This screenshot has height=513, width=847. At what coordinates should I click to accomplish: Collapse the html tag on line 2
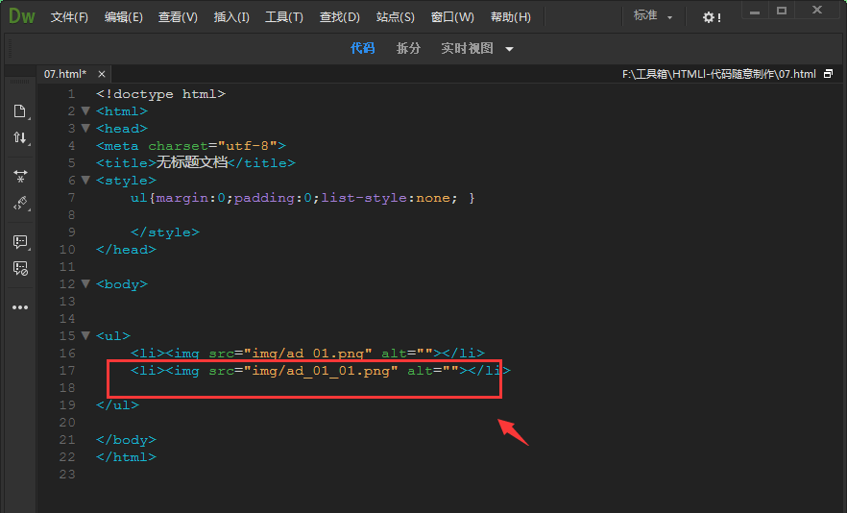(x=85, y=111)
